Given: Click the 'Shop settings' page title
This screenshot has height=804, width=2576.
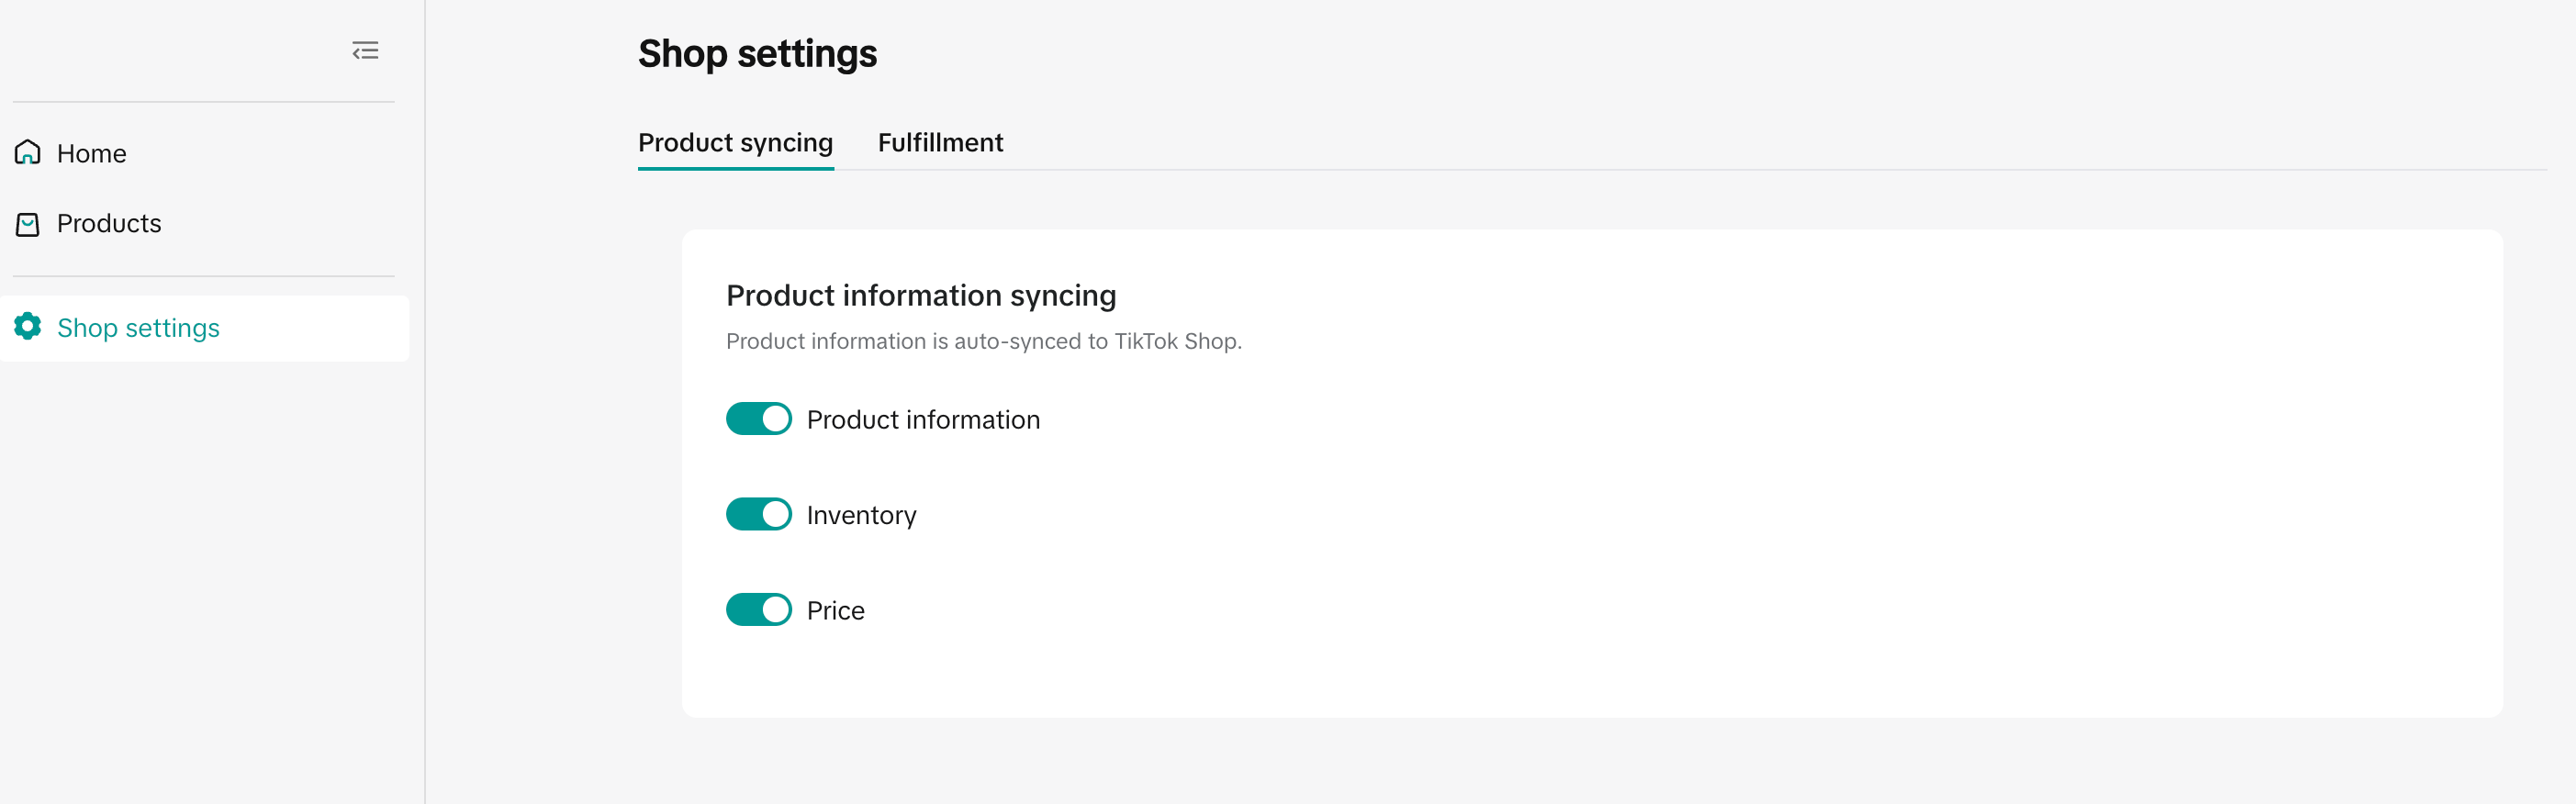Looking at the screenshot, I should click(x=757, y=54).
